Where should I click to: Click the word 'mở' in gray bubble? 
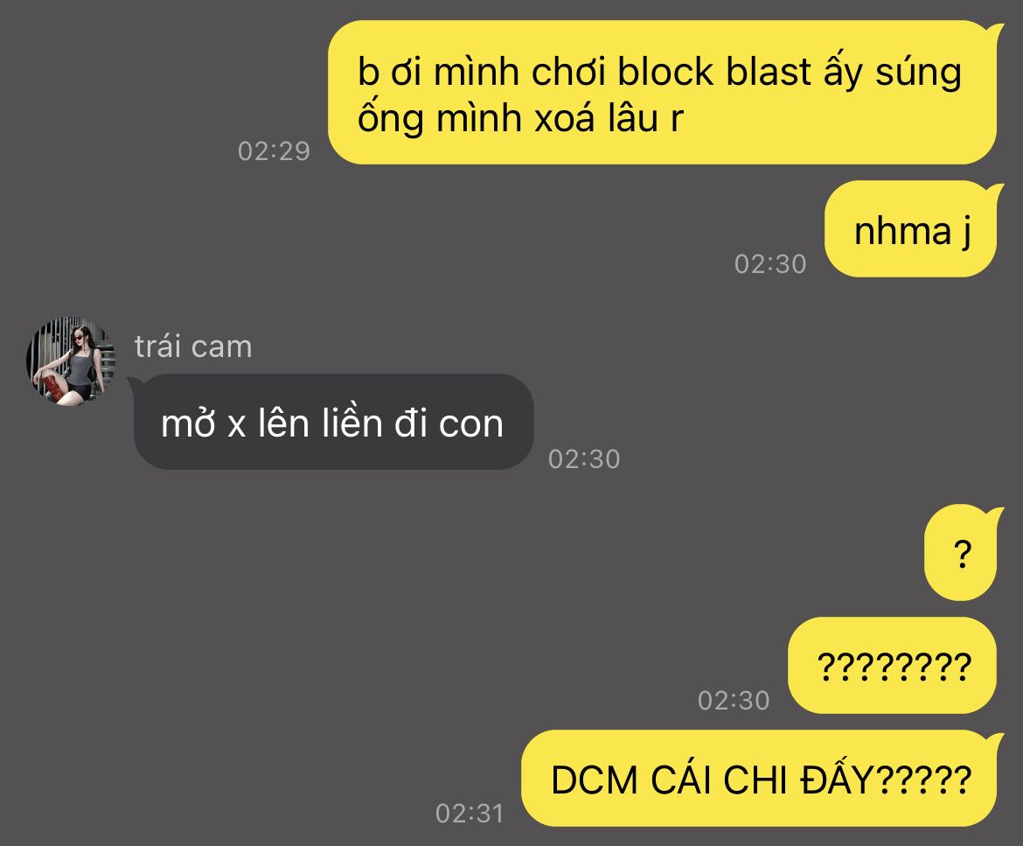coord(188,423)
